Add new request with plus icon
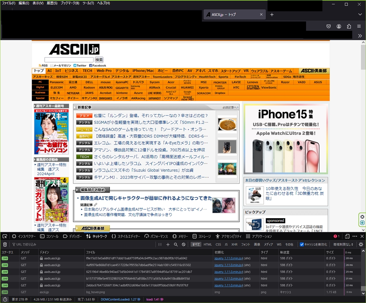This screenshot has width=366, height=303. (x=168, y=244)
